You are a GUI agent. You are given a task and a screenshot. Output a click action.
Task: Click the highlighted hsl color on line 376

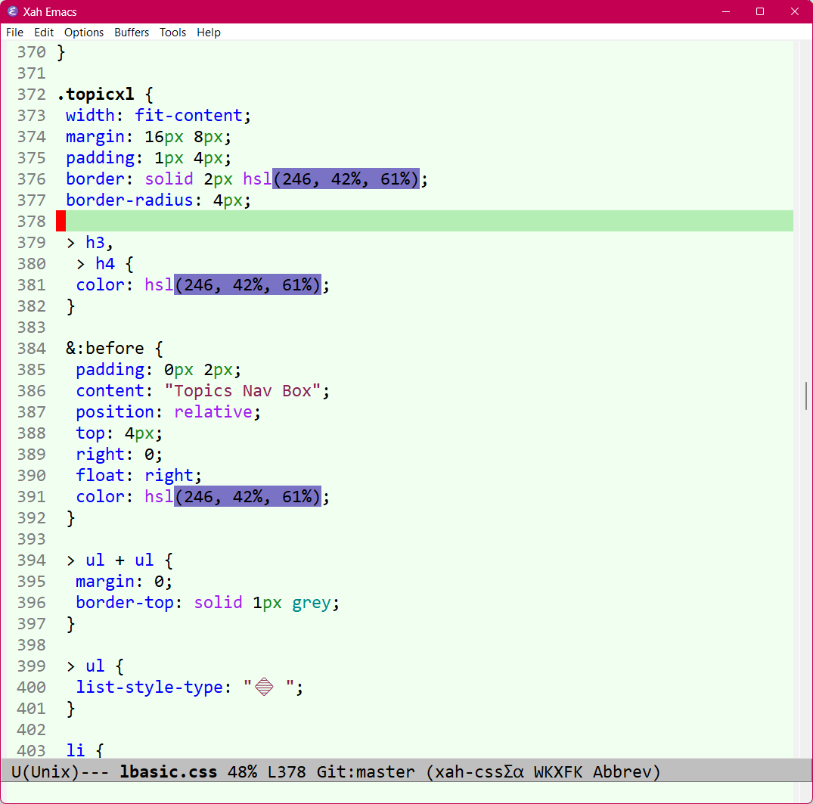[346, 179]
